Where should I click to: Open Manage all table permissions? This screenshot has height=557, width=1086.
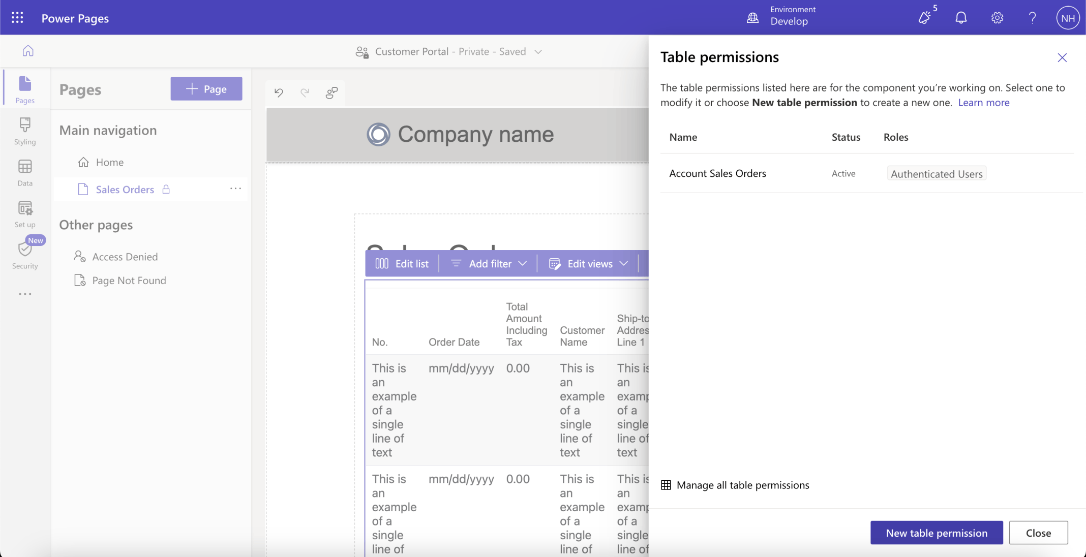[742, 485]
